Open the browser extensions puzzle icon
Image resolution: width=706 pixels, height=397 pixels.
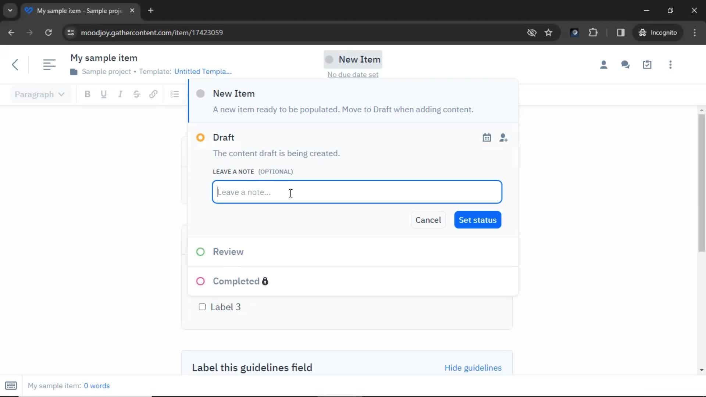(x=593, y=32)
